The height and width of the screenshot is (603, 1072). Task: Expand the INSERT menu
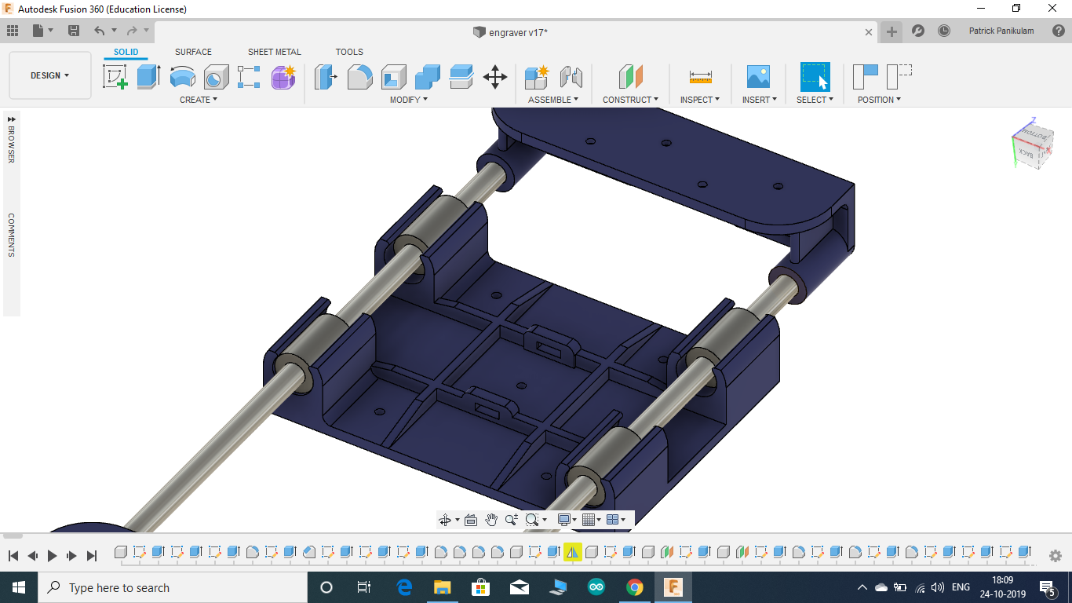[x=759, y=100]
